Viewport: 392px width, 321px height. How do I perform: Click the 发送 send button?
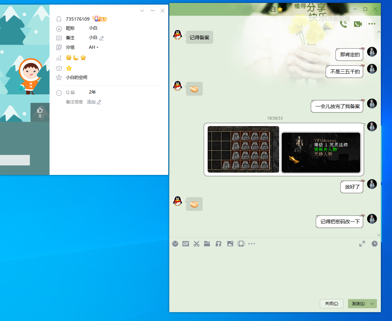tap(358, 304)
